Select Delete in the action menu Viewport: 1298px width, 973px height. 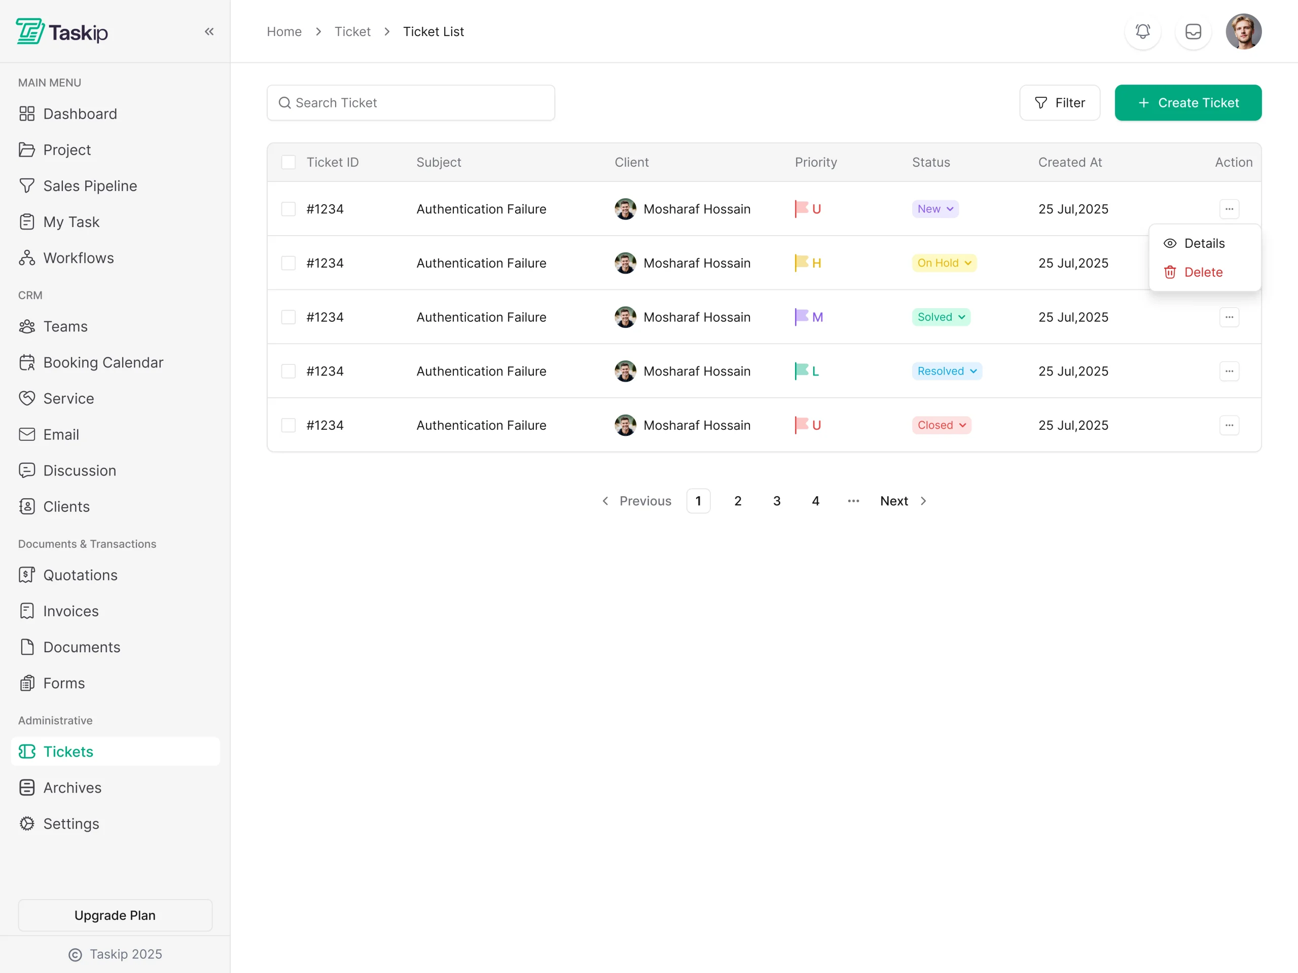(1202, 272)
